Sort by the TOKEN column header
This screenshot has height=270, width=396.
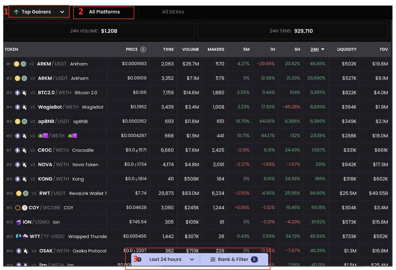point(11,49)
